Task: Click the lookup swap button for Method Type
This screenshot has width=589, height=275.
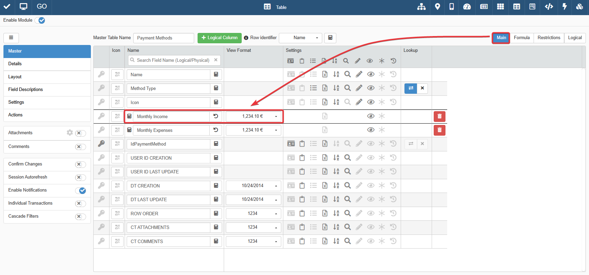Action: click(x=411, y=88)
